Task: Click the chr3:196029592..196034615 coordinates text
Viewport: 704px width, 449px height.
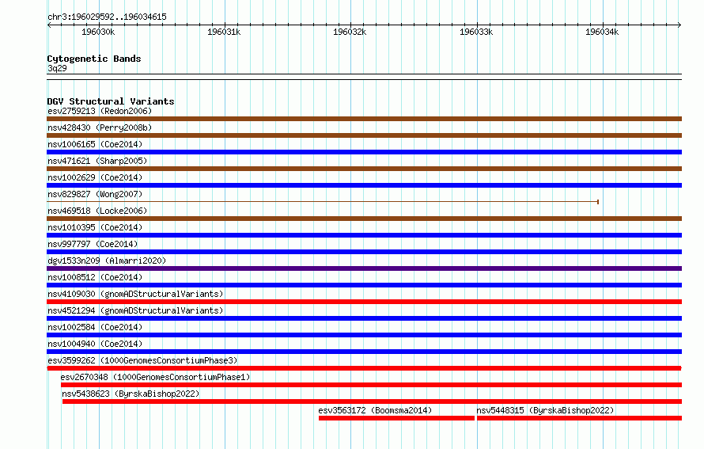Action: 107,17
